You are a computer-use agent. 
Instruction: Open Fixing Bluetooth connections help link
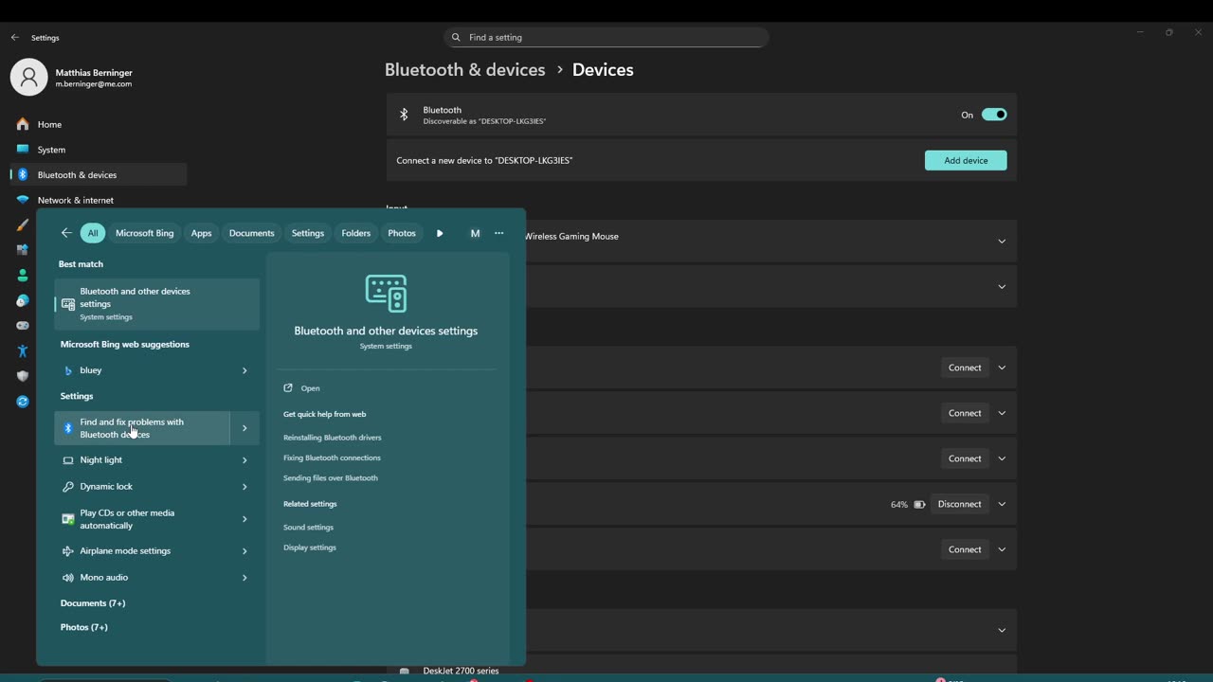coord(332,458)
